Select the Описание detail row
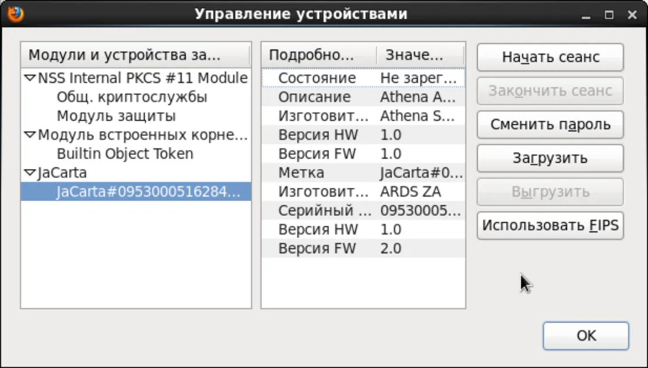Image resolution: width=648 pixels, height=368 pixels. coord(363,97)
